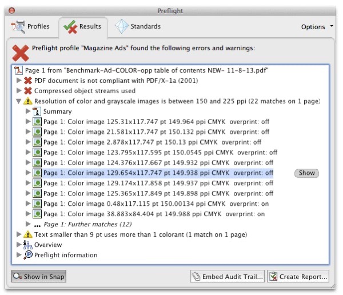This screenshot has width=343, height=295.
Task: Select the Page 1 from Benchmark-Ad-COLOR pdf row
Action: (x=146, y=70)
